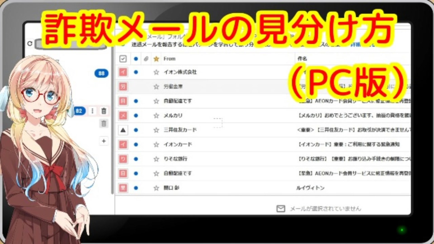Viewport: 434px width, 244px height.
Task: Tick the select-all checkbox in the header
Action: coord(123,59)
